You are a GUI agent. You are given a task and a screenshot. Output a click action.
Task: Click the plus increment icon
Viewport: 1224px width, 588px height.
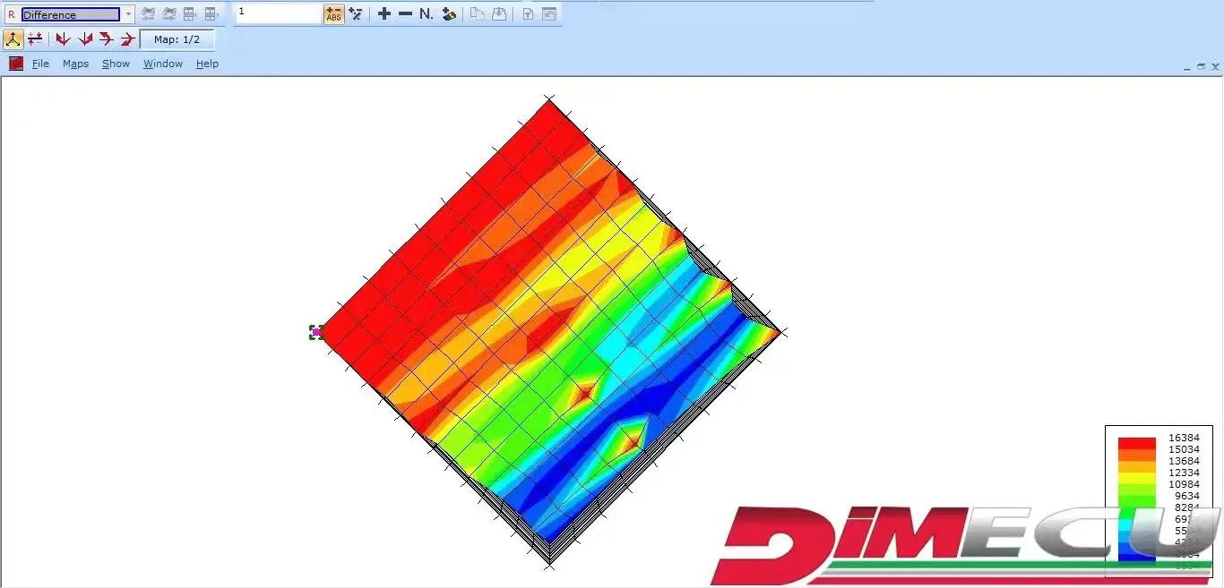click(384, 14)
